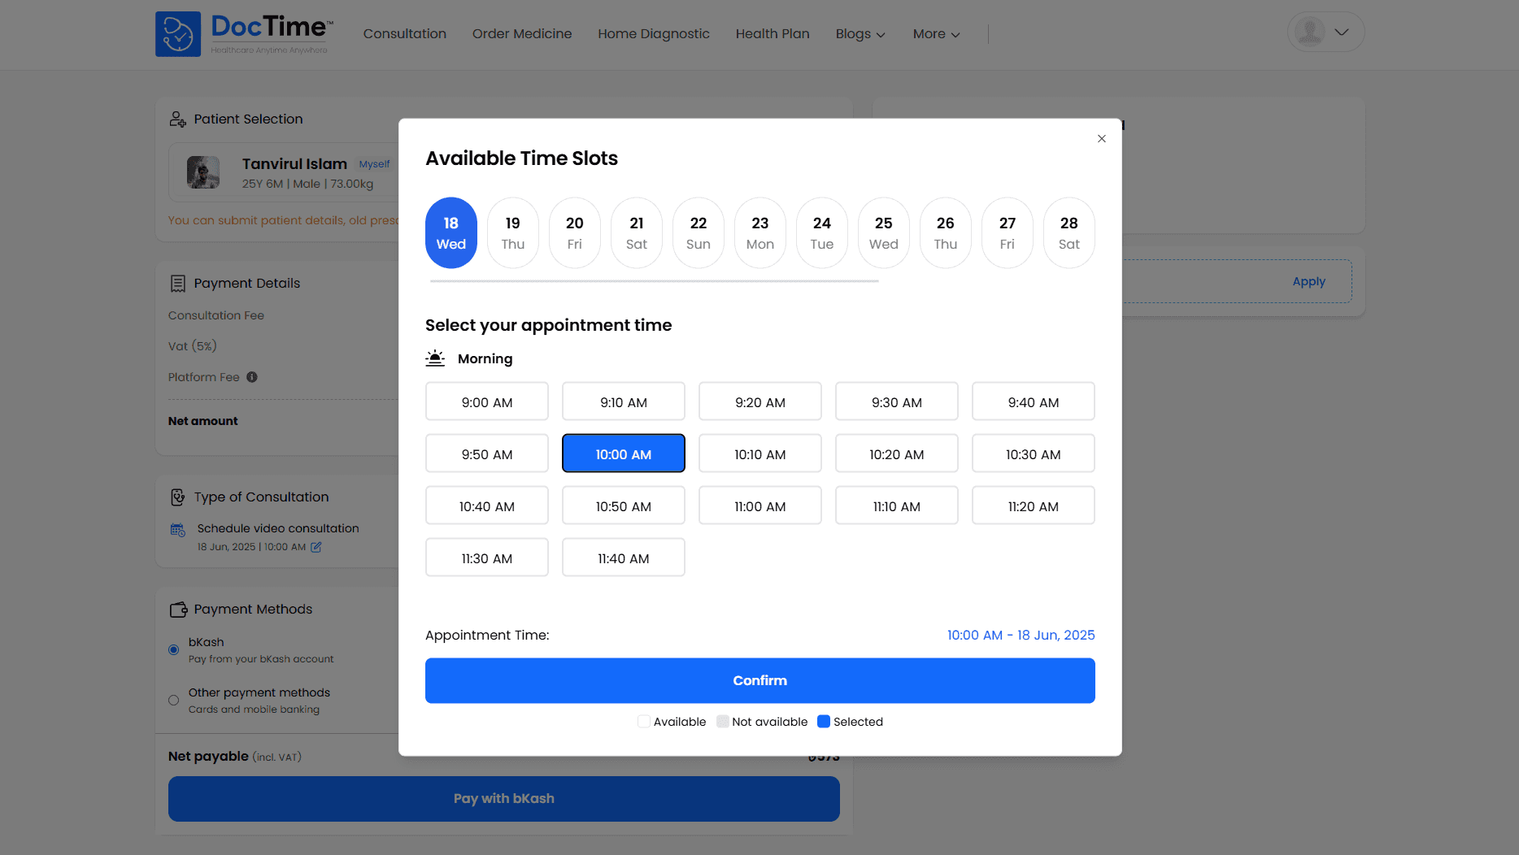
Task: Expand the Blogs dropdown menu
Action: pos(860,34)
